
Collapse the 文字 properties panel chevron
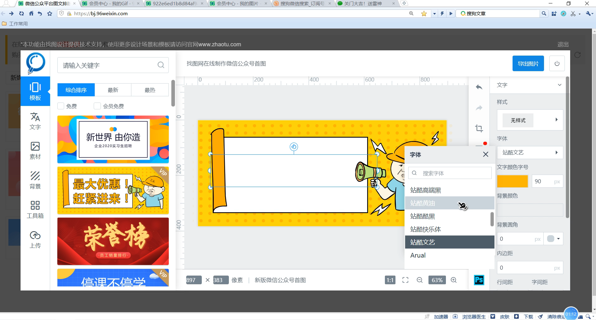[x=559, y=85]
